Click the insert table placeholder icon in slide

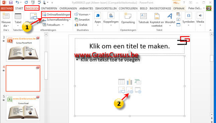(121, 82)
